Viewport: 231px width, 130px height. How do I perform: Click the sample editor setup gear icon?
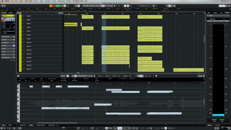(x=204, y=76)
